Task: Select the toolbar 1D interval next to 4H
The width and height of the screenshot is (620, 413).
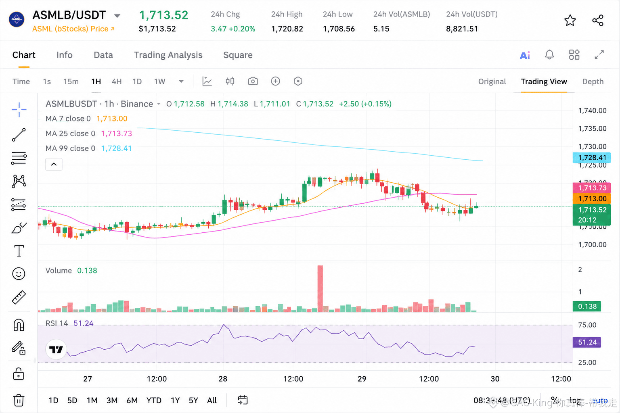Action: pyautogui.click(x=137, y=81)
